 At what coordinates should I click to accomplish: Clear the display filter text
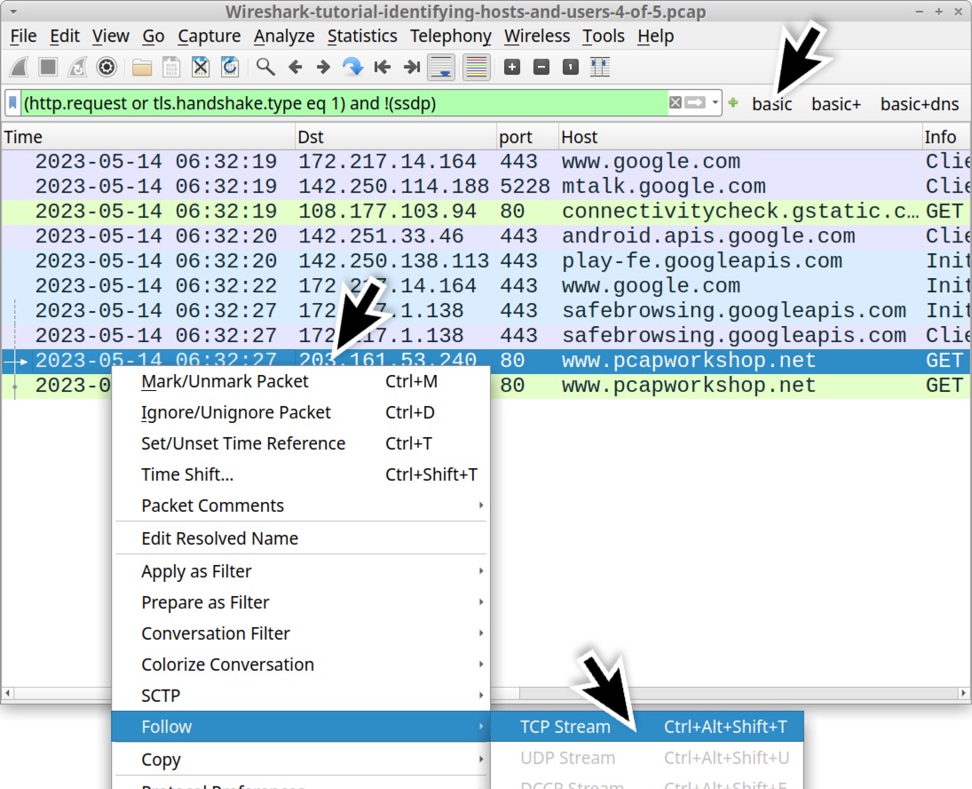point(676,103)
